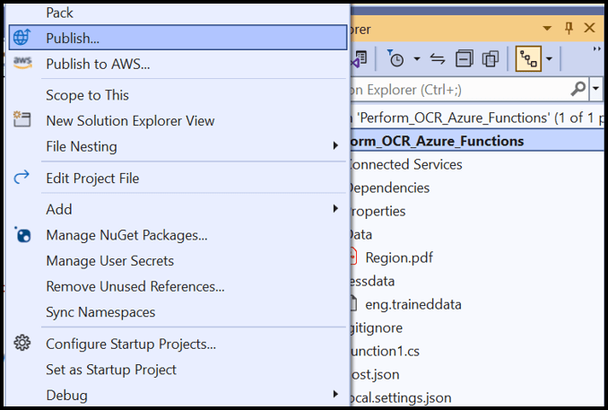The width and height of the screenshot is (608, 410).
Task: Open the search options dropdown arrow
Action: click(596, 89)
